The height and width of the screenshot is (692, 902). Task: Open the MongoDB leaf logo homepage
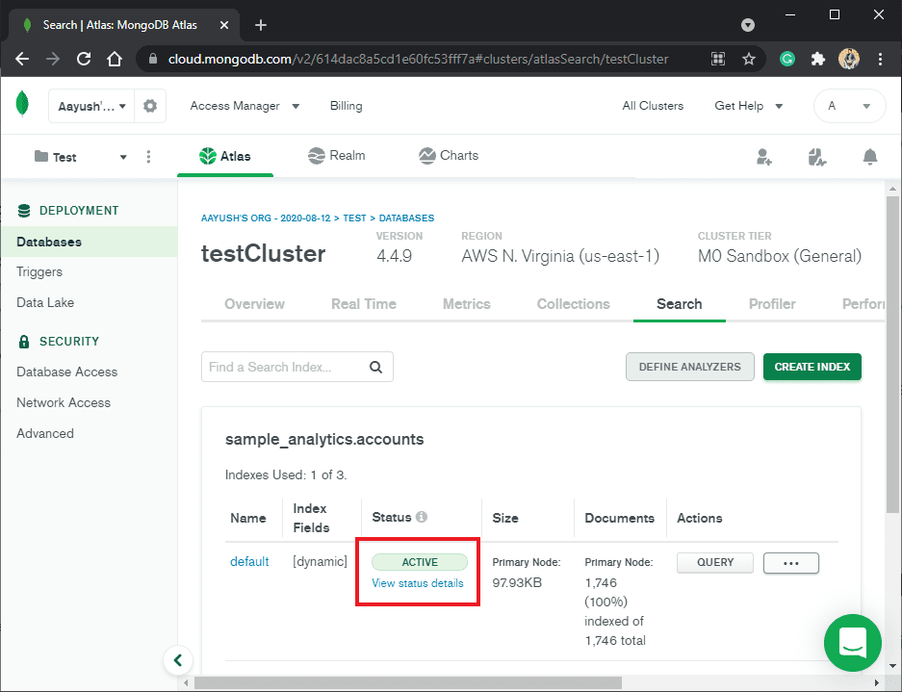pos(21,104)
